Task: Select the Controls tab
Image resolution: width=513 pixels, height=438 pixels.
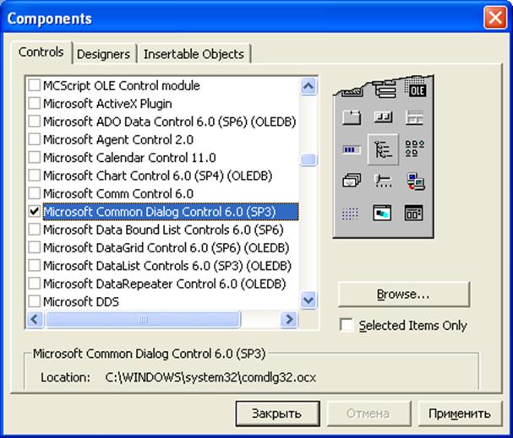Action: coord(41,52)
